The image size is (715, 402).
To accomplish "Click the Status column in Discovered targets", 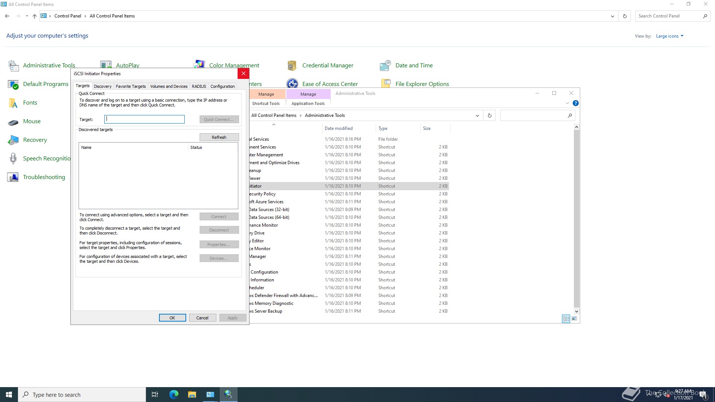I will click(213, 147).
